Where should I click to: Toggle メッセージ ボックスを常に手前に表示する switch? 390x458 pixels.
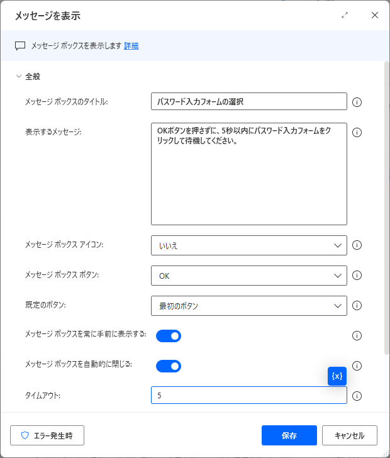169,336
